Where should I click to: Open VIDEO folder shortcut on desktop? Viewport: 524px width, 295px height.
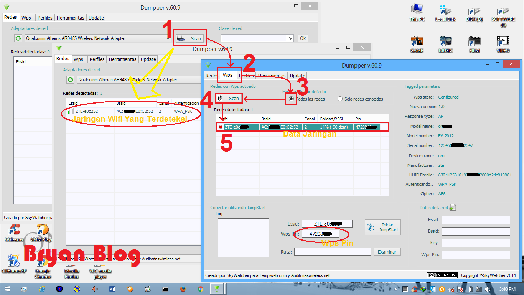[503, 44]
